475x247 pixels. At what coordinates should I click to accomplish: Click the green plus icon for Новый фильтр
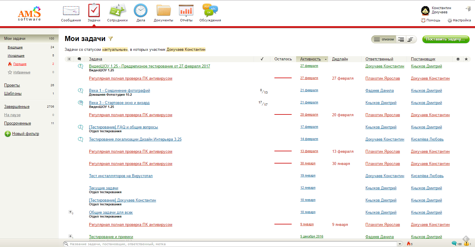pos(8,134)
